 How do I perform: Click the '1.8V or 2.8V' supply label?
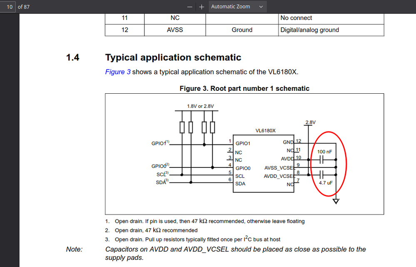pos(200,106)
